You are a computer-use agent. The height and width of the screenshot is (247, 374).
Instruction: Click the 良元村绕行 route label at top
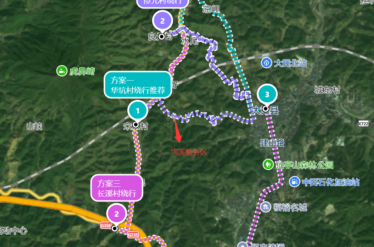coord(163,3)
